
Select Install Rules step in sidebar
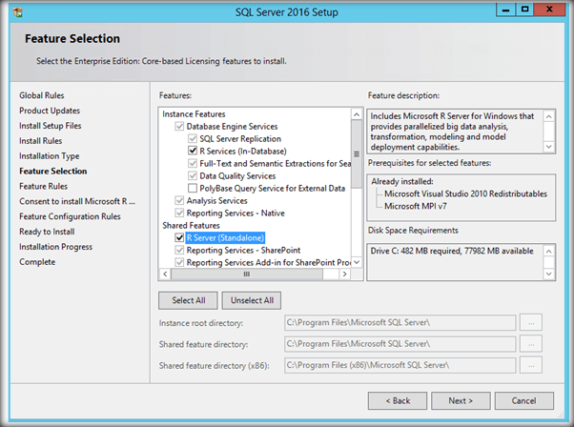pos(41,141)
